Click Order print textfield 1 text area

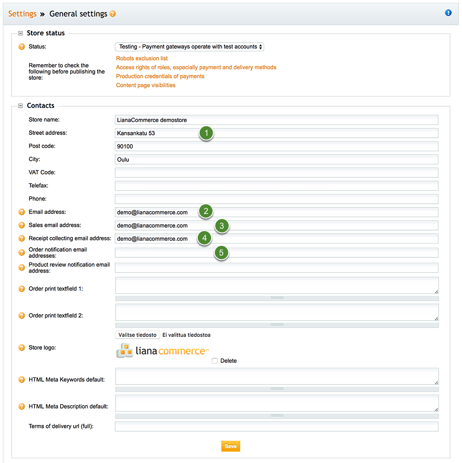pyautogui.click(x=277, y=286)
